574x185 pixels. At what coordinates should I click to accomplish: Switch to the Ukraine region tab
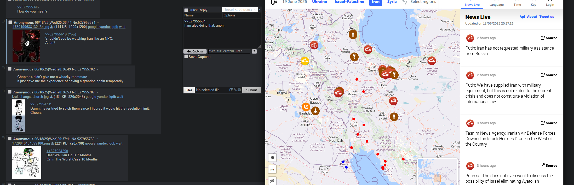[319, 2]
